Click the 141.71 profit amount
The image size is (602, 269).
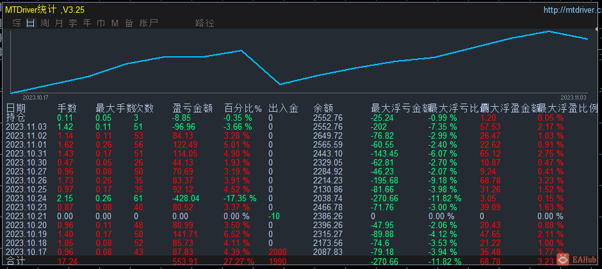[186, 234]
